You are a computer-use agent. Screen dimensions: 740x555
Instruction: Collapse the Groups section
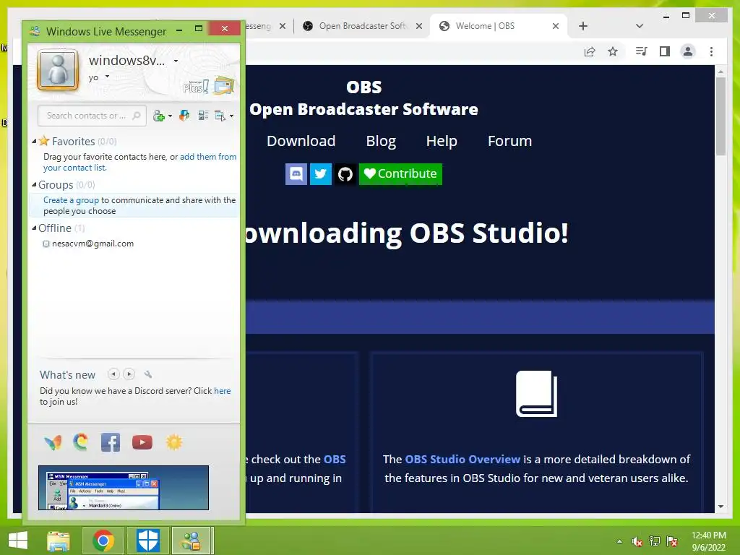[34, 184]
